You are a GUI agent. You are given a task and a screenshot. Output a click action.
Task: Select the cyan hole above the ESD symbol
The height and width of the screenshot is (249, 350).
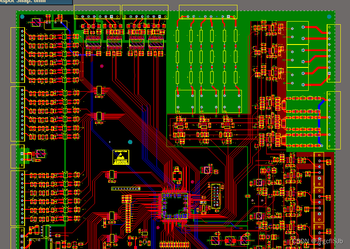pyautogui.click(x=130, y=142)
